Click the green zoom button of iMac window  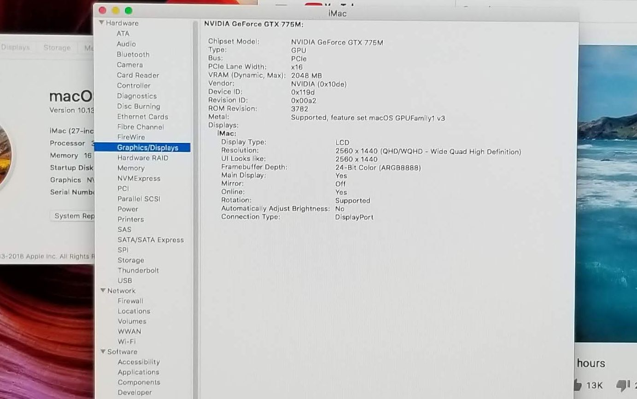(x=129, y=11)
